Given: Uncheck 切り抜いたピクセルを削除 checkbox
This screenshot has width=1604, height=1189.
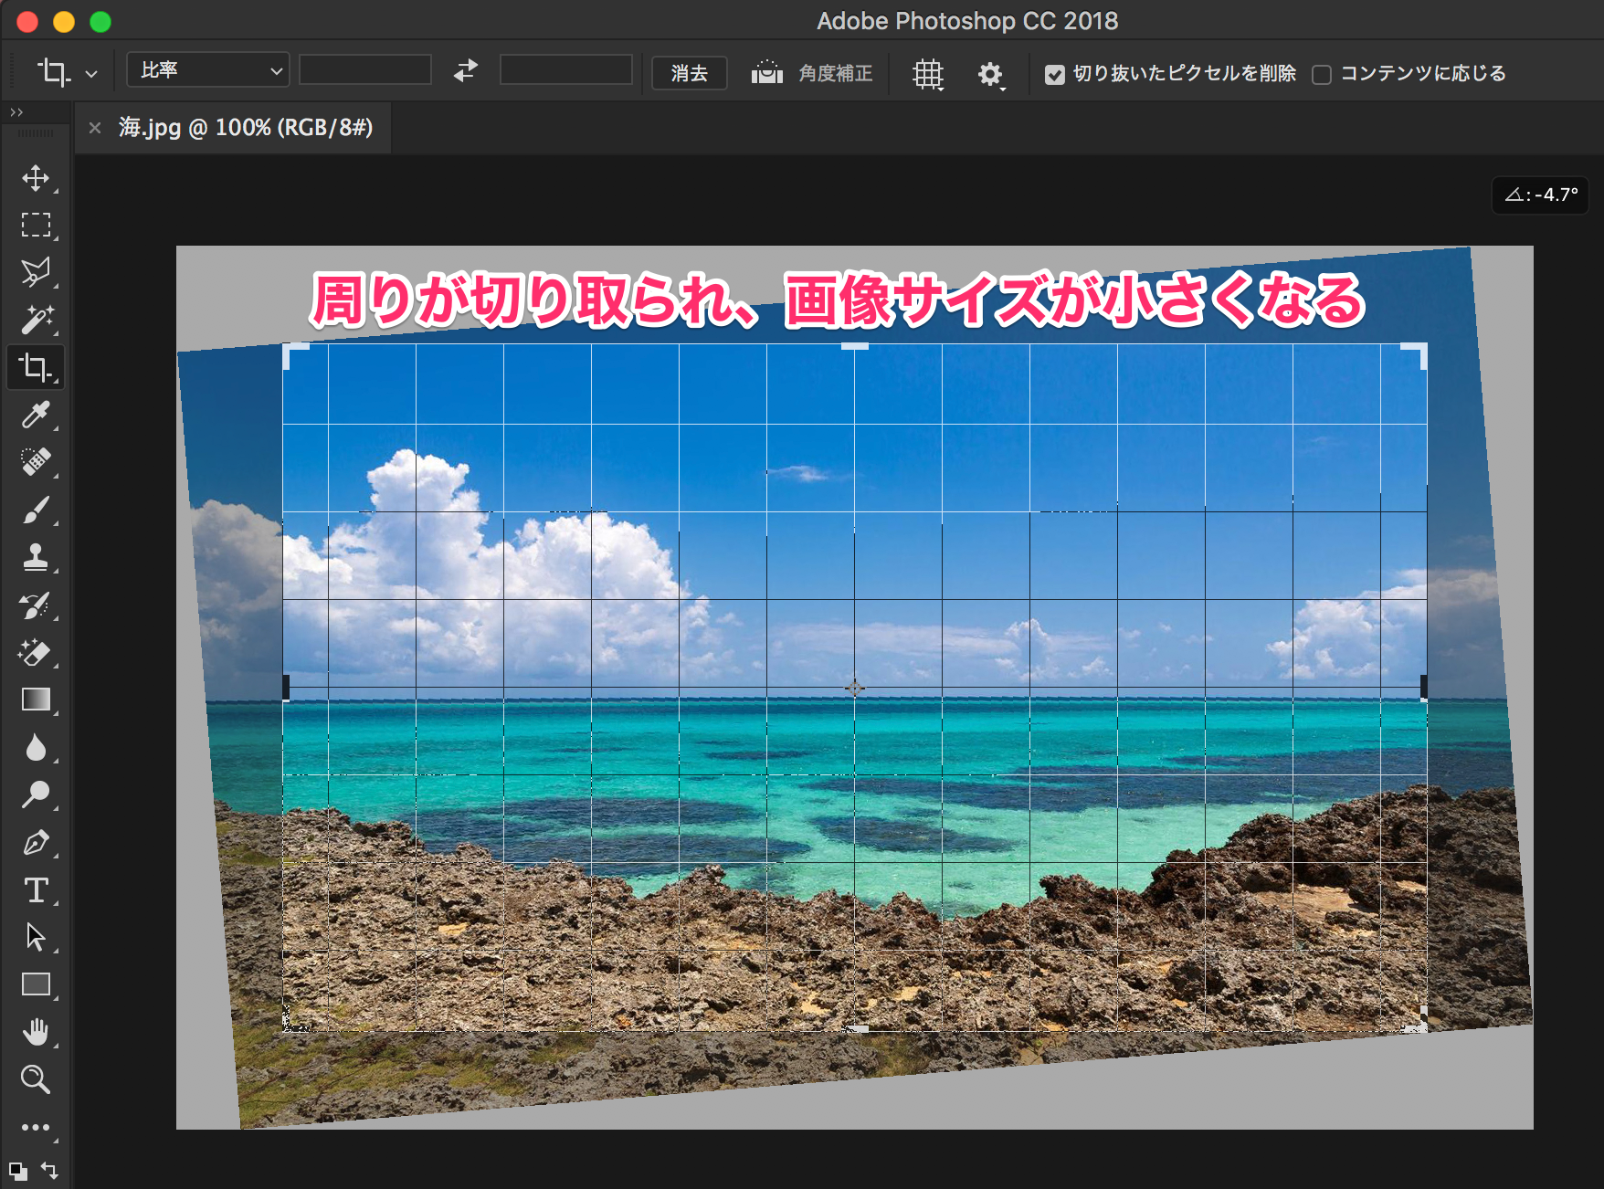Looking at the screenshot, I should [1055, 74].
